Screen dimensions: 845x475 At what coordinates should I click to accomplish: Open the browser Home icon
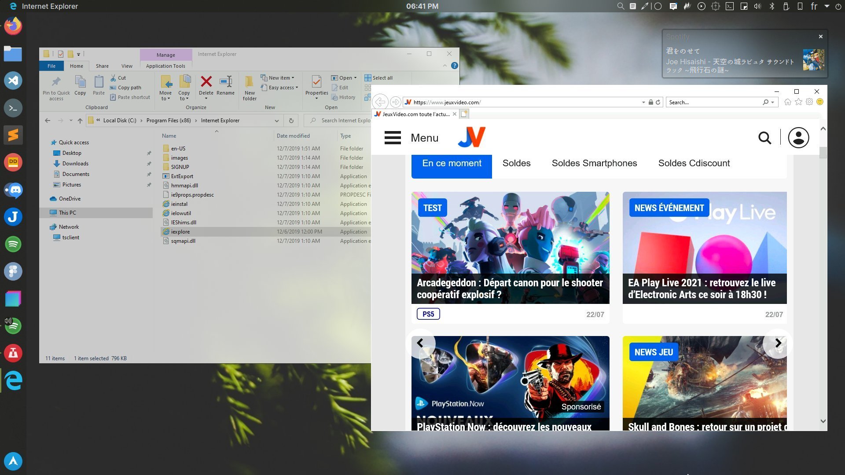pos(788,102)
